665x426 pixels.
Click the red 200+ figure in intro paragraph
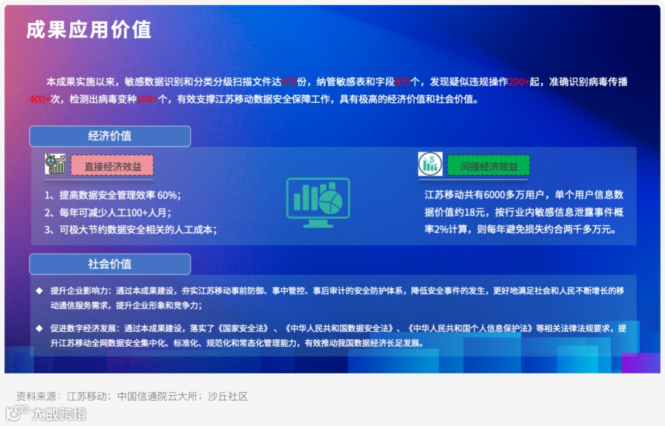(x=518, y=82)
